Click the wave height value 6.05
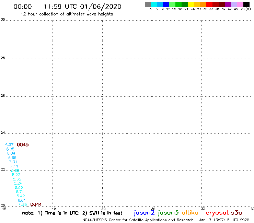254x223 pixels. [10, 149]
